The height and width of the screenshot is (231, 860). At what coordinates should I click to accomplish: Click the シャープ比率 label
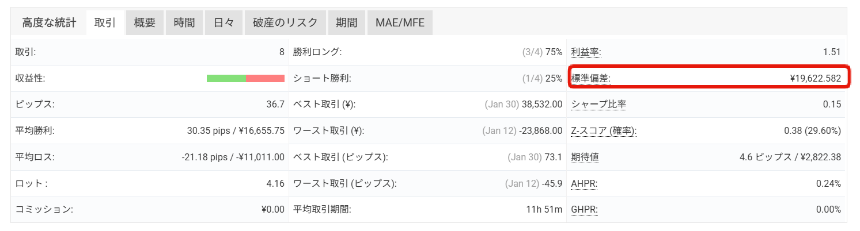tap(598, 105)
